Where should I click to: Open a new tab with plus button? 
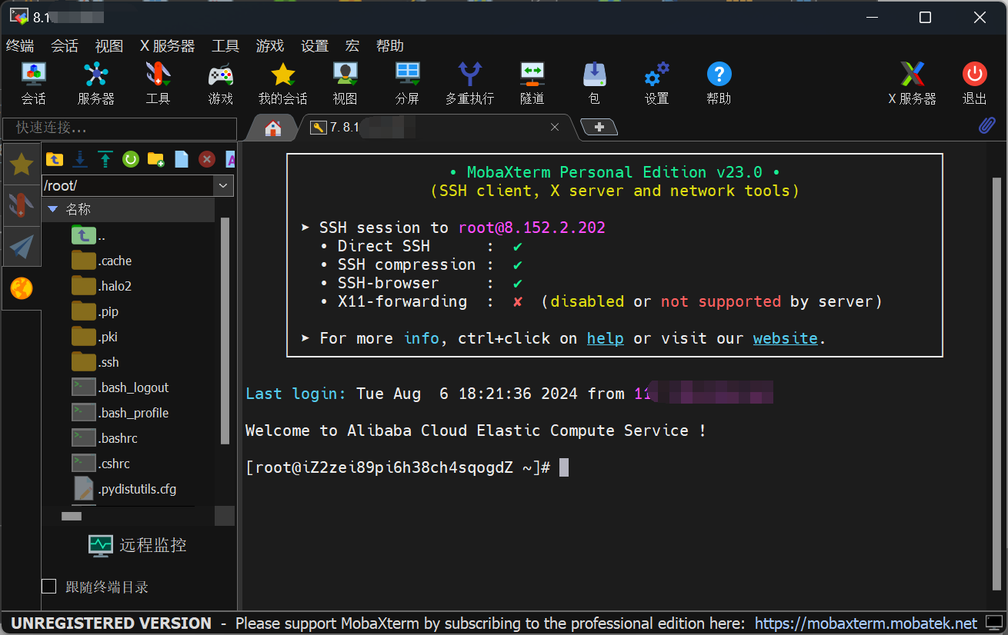pos(599,128)
